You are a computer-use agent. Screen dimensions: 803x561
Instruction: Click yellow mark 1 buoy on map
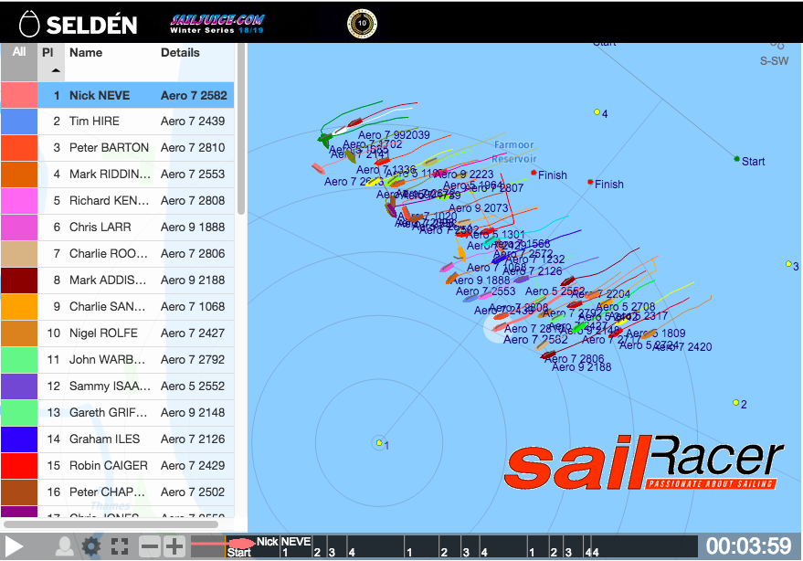(x=379, y=442)
